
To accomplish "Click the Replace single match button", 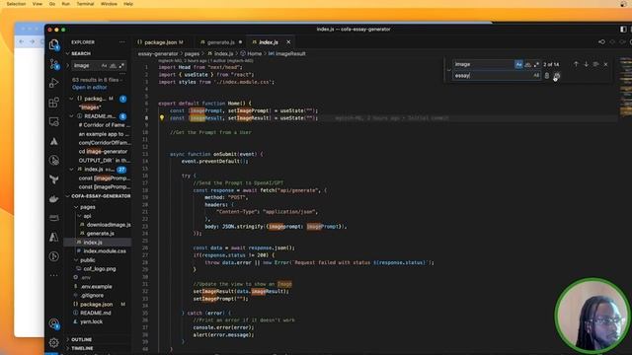I will (x=546, y=76).
